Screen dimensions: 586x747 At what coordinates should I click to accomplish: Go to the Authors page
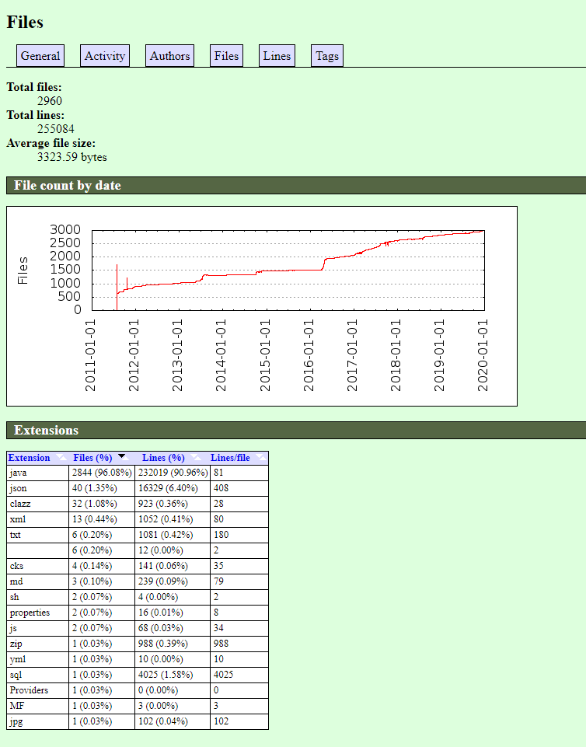point(169,56)
